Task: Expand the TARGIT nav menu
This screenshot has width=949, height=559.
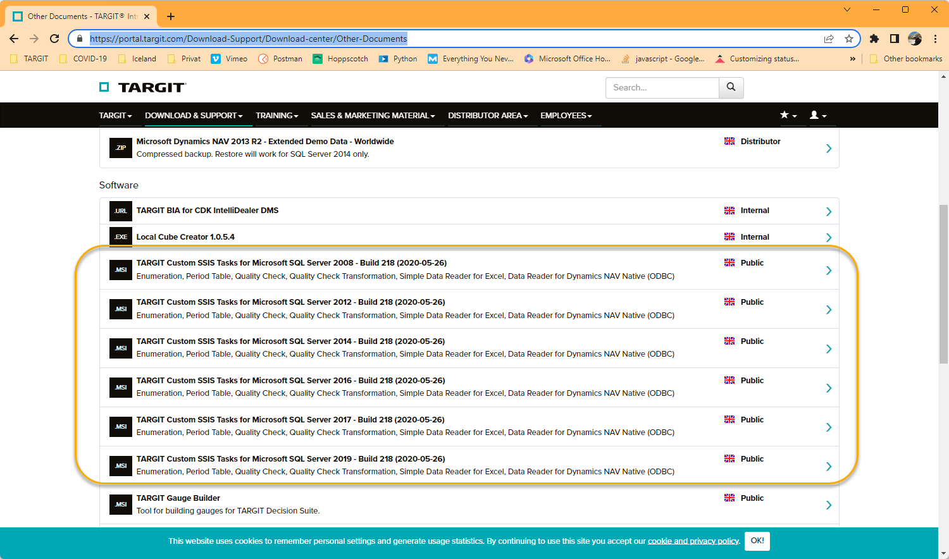Action: click(115, 115)
